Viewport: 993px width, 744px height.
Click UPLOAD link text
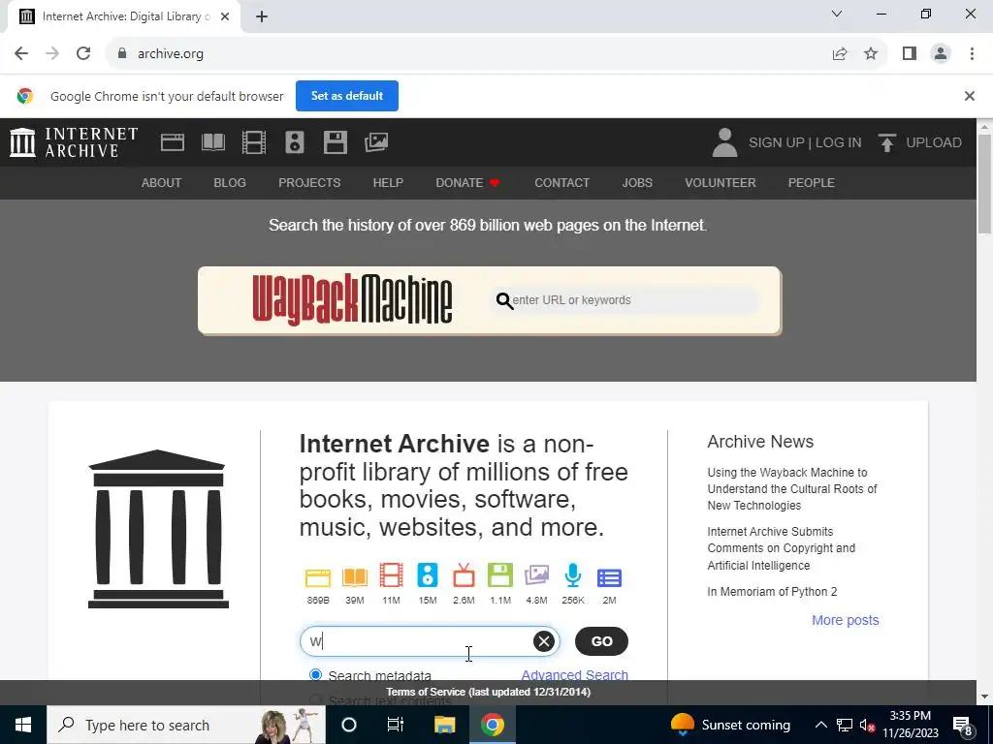click(x=934, y=142)
